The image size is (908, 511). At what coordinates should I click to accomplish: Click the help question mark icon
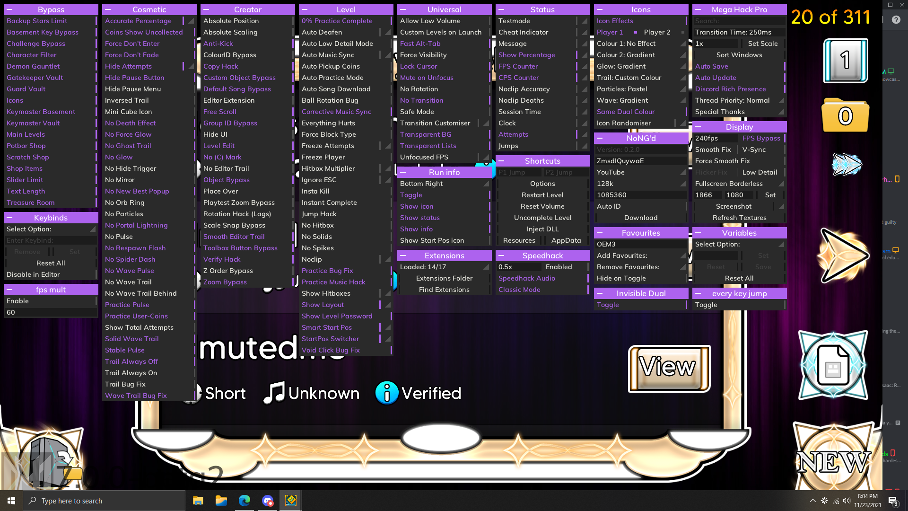pos(896,20)
